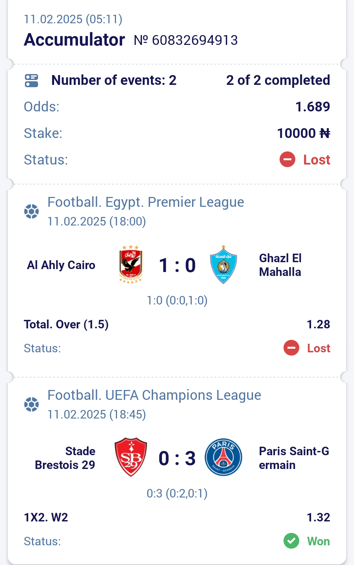Click the Paris Saint-Germain logo
Viewport: 354px width, 565px height.
[223, 457]
